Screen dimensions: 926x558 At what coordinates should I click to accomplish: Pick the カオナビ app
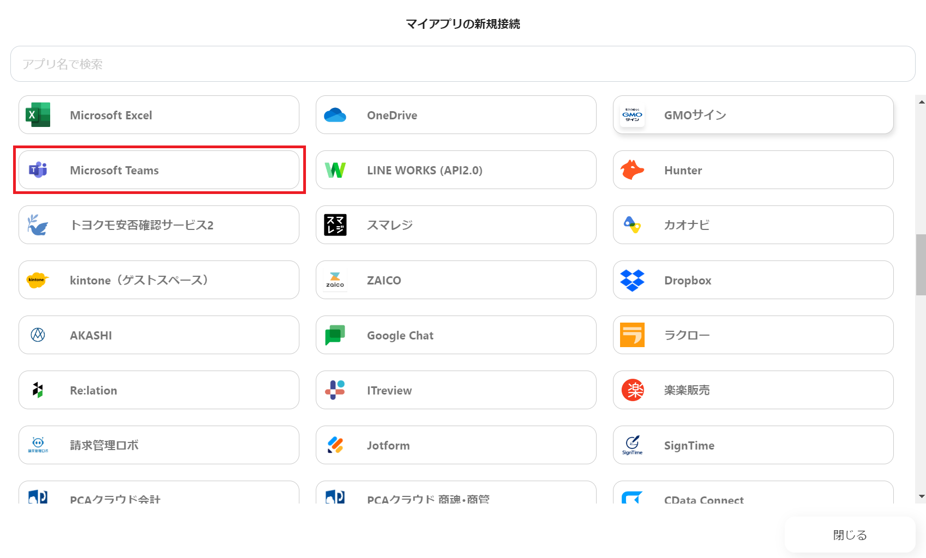point(753,225)
